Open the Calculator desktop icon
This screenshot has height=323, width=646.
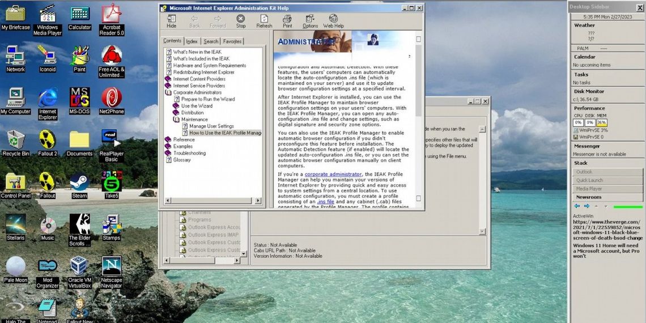pyautogui.click(x=79, y=18)
